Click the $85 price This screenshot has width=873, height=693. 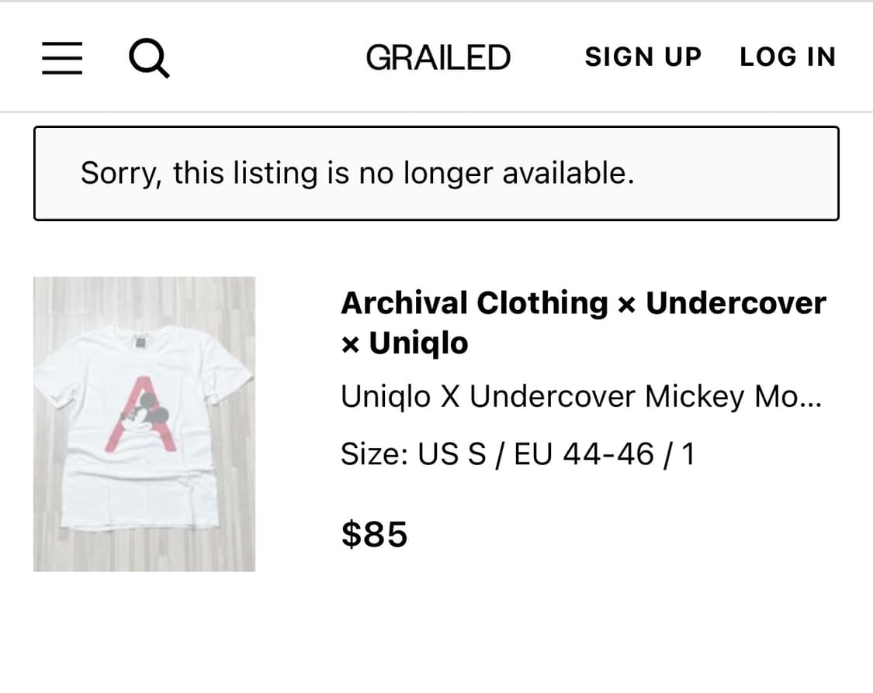pyautogui.click(x=374, y=534)
